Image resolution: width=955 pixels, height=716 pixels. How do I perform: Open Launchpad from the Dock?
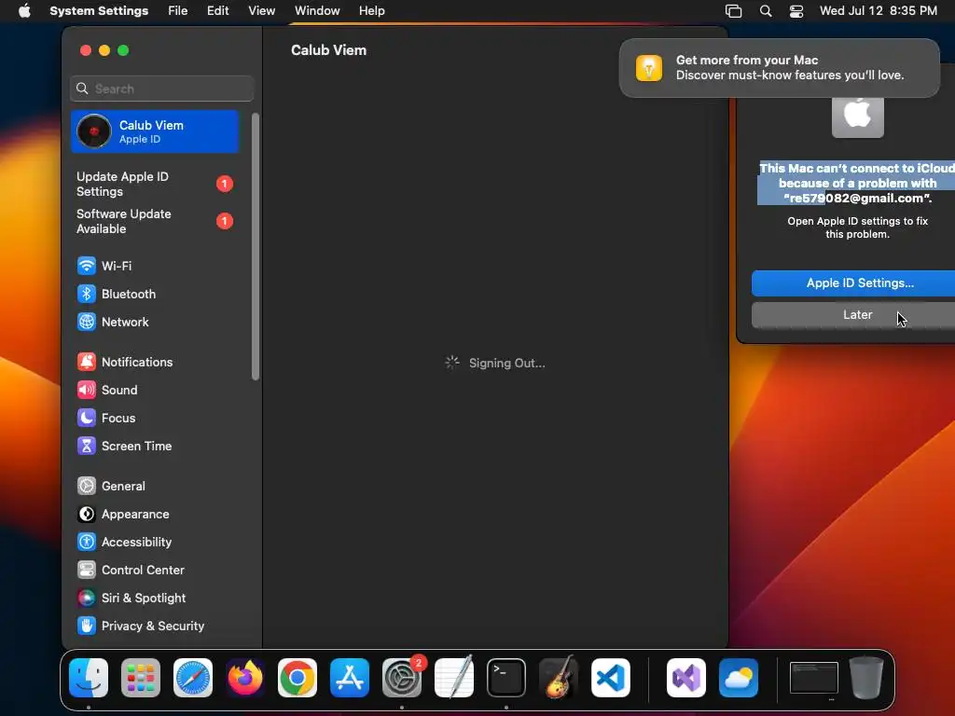[141, 678]
